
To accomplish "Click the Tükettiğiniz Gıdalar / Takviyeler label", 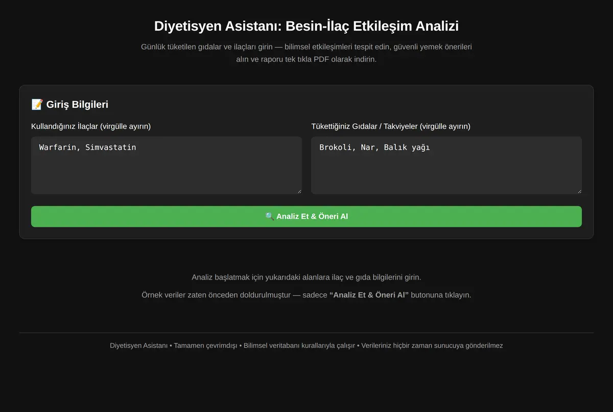I will pyautogui.click(x=391, y=126).
